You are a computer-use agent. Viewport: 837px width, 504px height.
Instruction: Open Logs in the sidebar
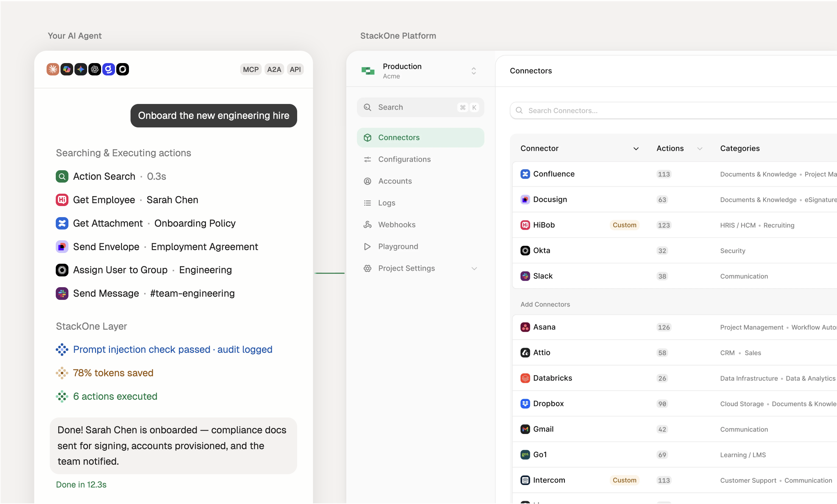pyautogui.click(x=420, y=203)
